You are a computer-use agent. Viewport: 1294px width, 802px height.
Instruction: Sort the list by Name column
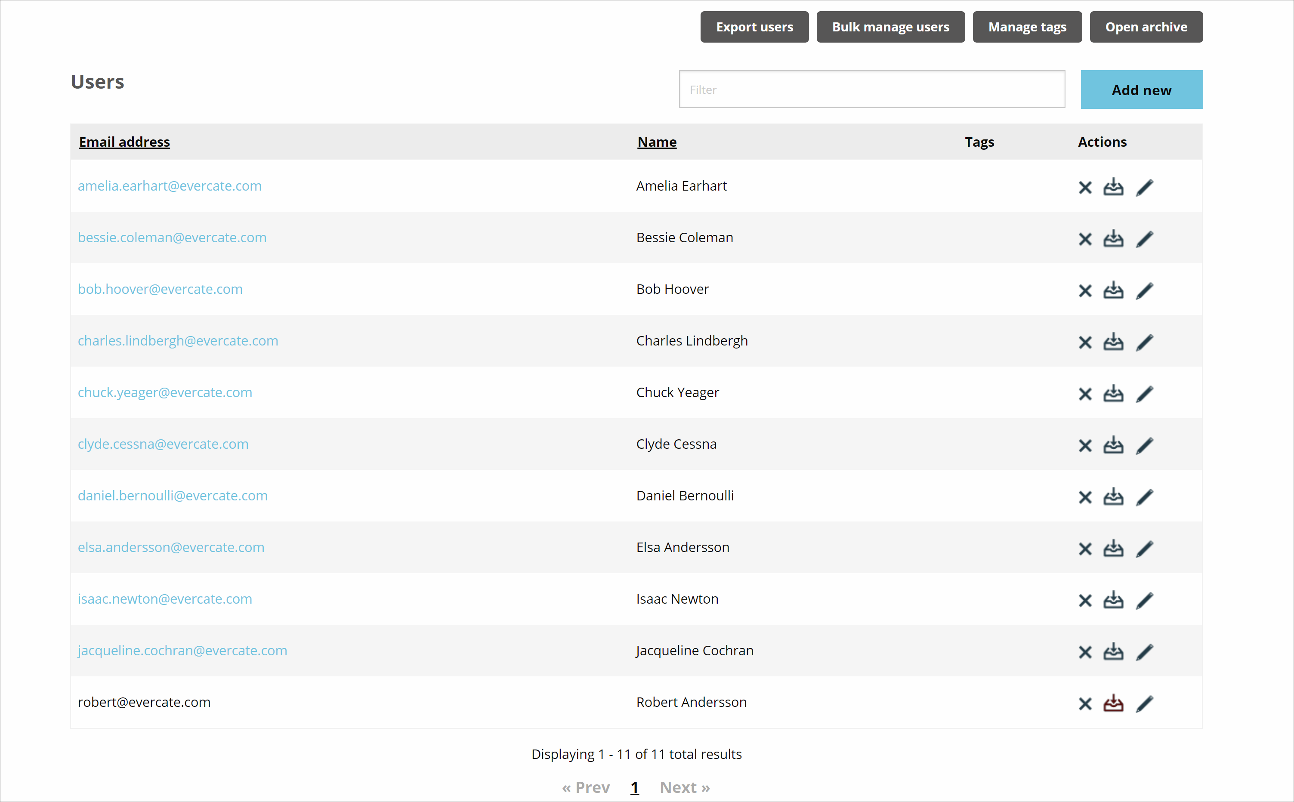click(656, 142)
